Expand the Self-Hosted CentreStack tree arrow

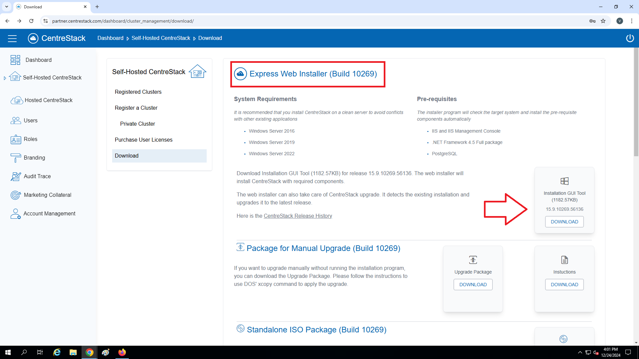[x=5, y=78]
